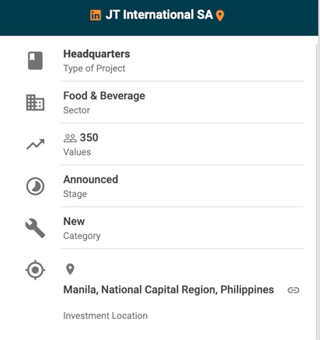Click the target crosshair icon for location
Viewport: 320px width, 340px height.
coord(35,270)
